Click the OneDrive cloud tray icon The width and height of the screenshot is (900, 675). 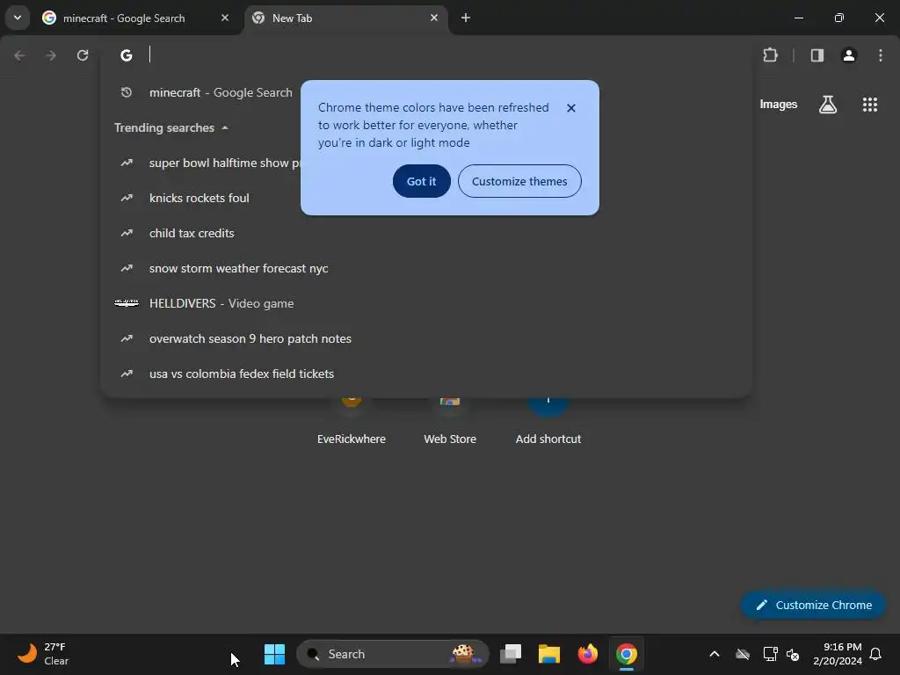(743, 654)
